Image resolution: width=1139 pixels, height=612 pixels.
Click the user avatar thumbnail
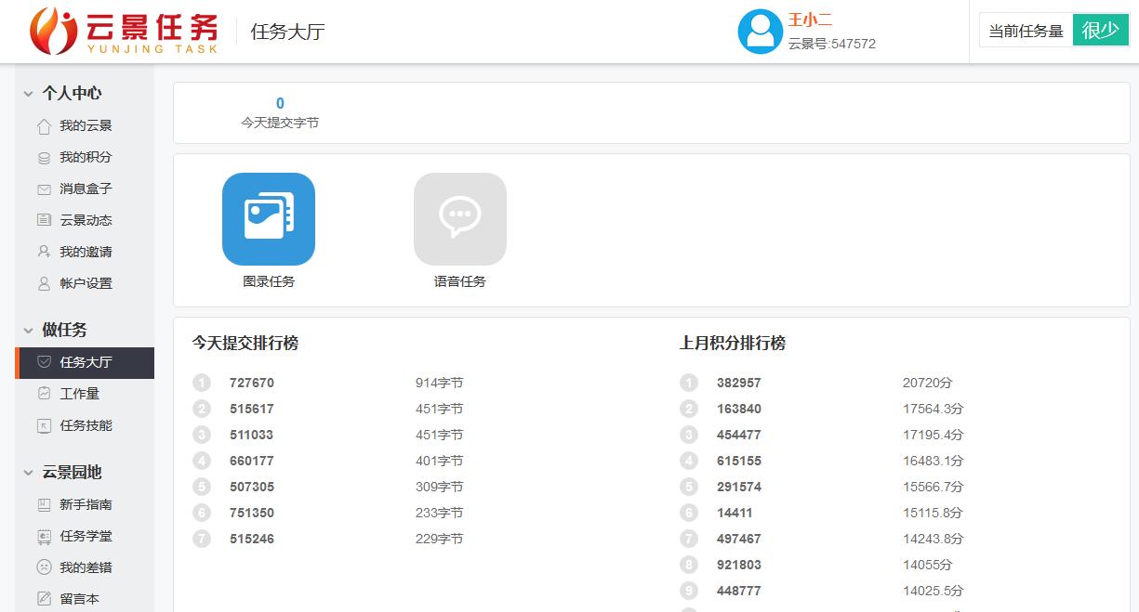click(760, 31)
